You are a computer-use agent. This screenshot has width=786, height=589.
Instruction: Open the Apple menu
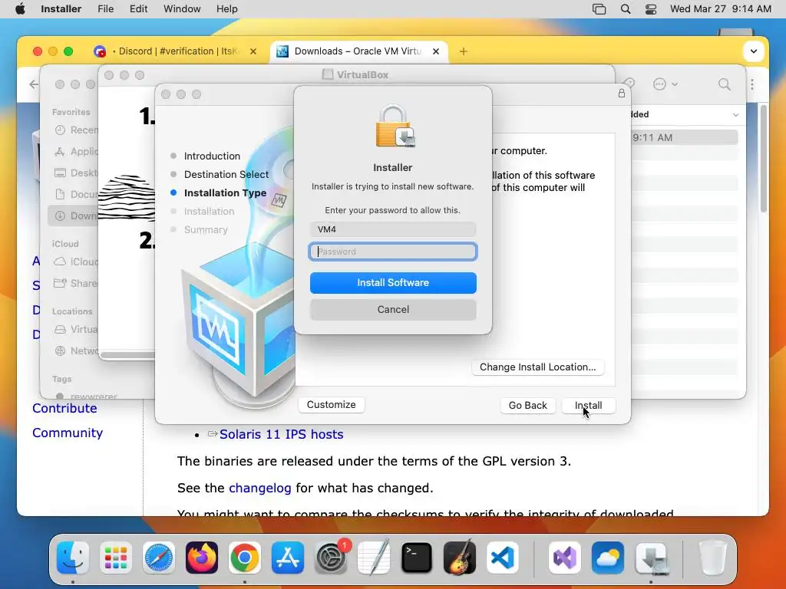click(x=20, y=9)
